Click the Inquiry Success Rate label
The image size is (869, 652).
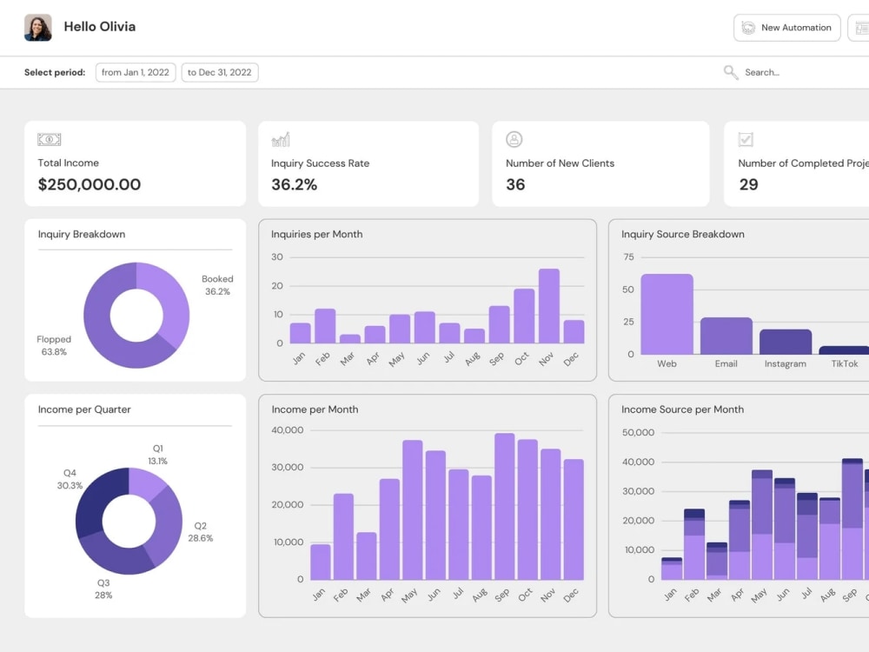(321, 163)
